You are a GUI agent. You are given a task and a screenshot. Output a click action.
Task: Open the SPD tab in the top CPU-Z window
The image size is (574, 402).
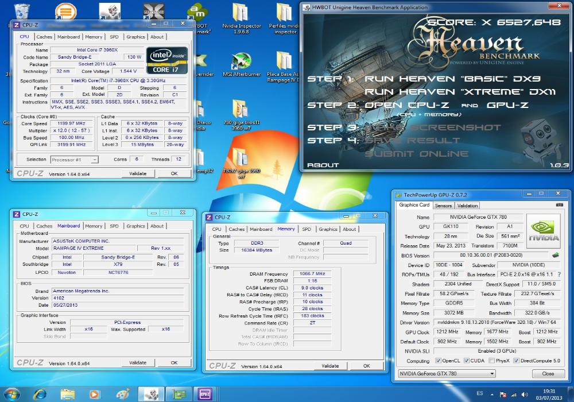114,37
